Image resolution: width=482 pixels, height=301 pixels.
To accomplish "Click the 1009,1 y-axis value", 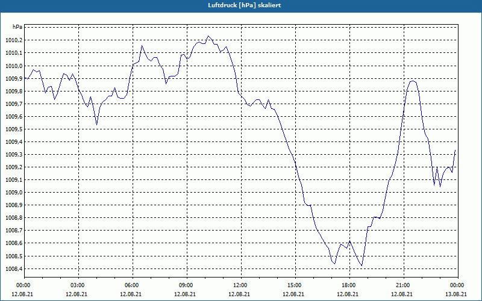I will (x=14, y=179).
